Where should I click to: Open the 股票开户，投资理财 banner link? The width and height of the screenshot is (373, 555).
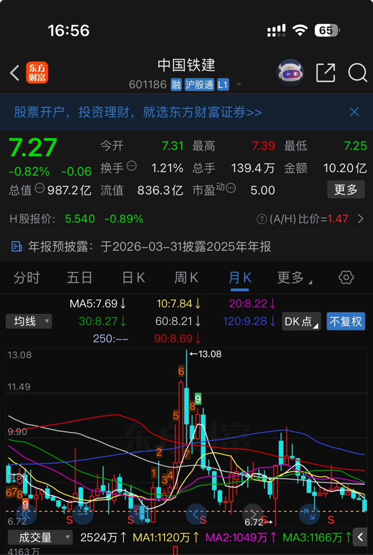click(138, 112)
